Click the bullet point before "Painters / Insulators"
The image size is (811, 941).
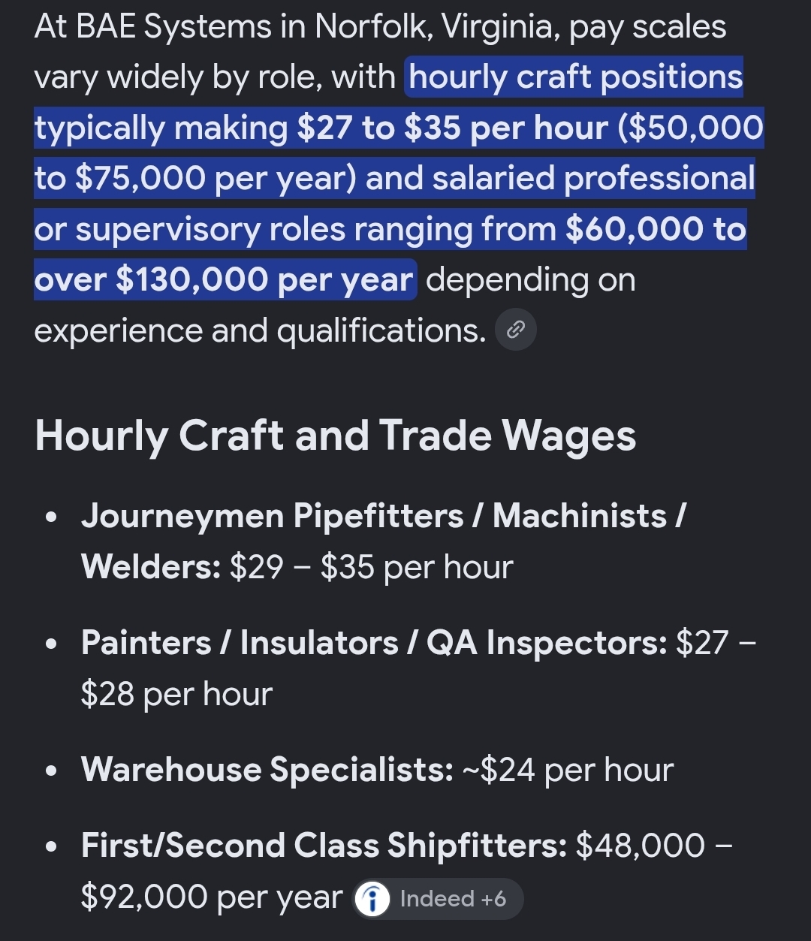point(51,644)
